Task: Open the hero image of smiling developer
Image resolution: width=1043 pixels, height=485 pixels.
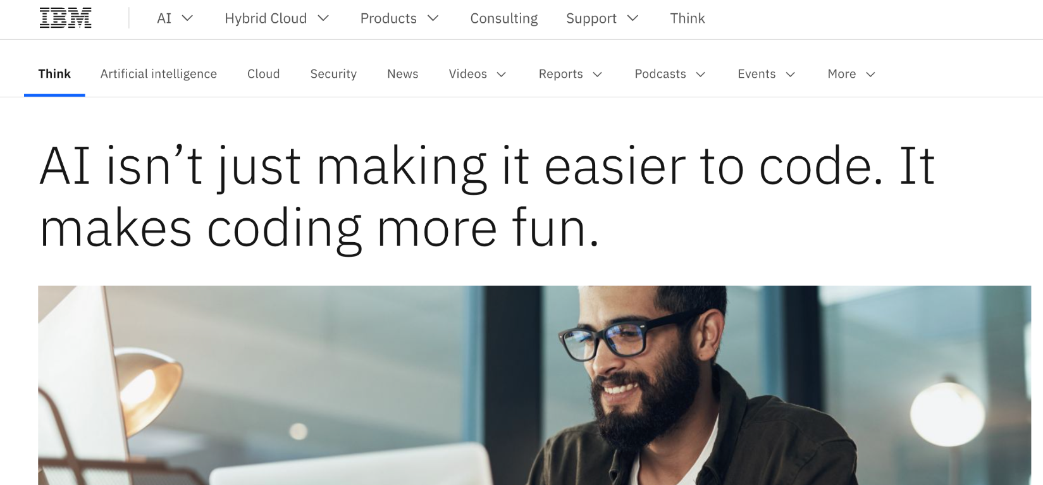Action: click(x=534, y=385)
